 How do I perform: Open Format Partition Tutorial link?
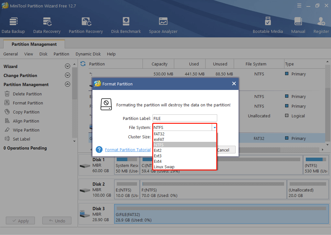128,150
